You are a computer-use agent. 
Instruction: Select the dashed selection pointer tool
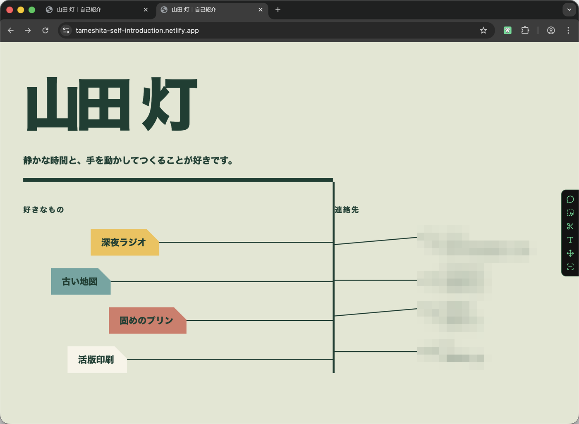coord(570,213)
